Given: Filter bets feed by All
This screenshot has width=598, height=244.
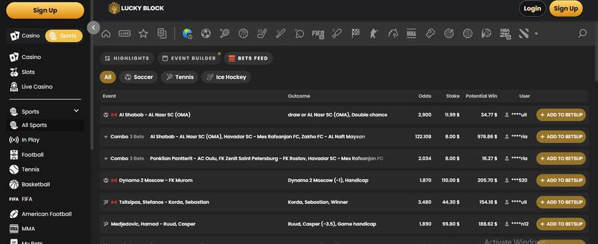Looking at the screenshot, I should coord(108,77).
